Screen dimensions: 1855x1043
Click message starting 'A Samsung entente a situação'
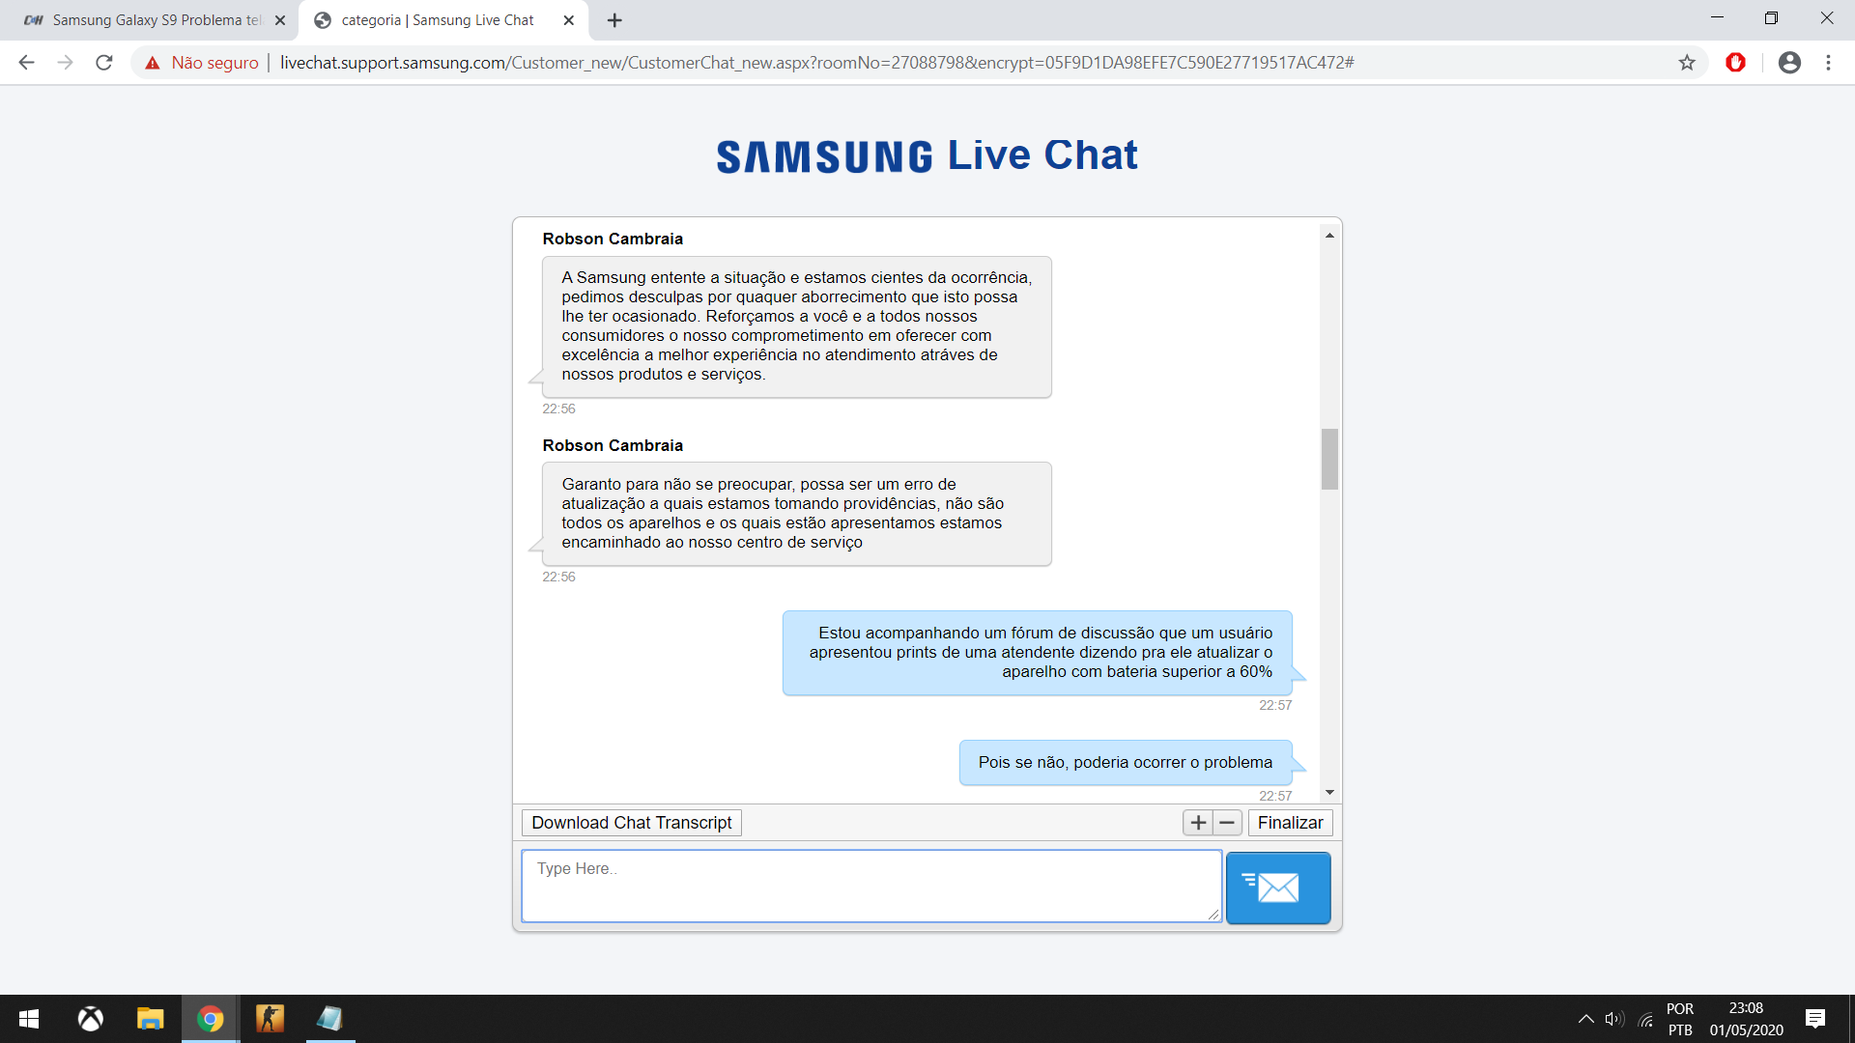(x=797, y=326)
